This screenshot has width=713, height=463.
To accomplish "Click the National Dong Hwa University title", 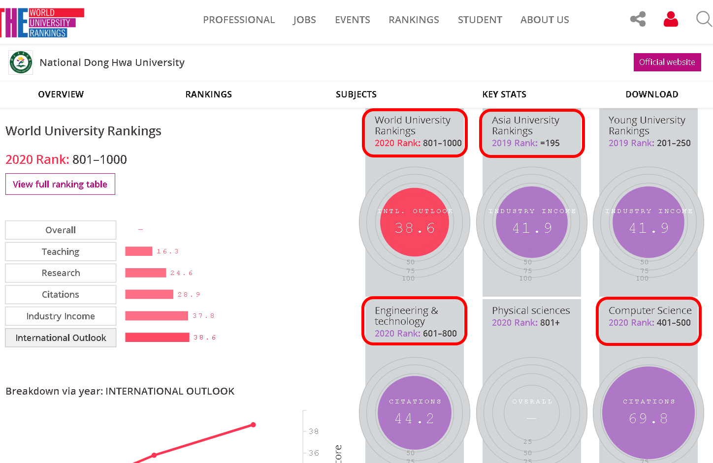I will pyautogui.click(x=112, y=62).
